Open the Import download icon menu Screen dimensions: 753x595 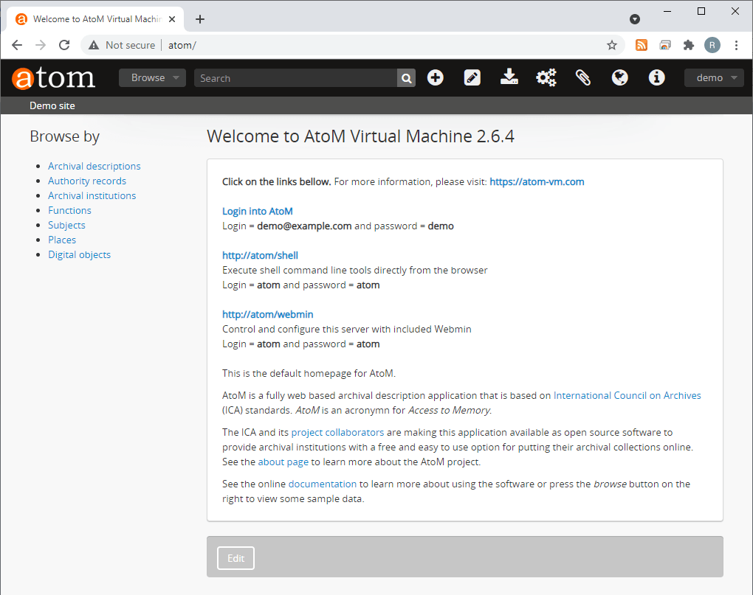tap(509, 77)
